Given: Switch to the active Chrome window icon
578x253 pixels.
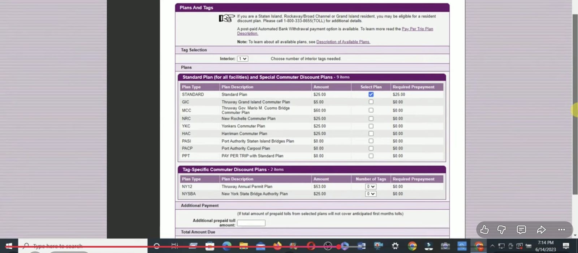Looking at the screenshot, I should pyautogui.click(x=479, y=246).
